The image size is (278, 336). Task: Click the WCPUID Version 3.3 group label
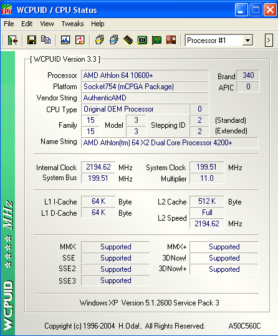coord(65,59)
